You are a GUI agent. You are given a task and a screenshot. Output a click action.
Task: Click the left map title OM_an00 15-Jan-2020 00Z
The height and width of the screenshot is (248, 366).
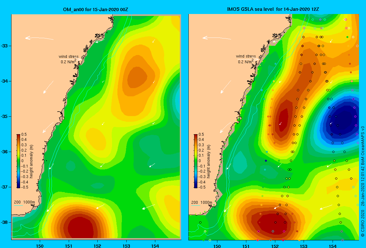click(x=95, y=10)
